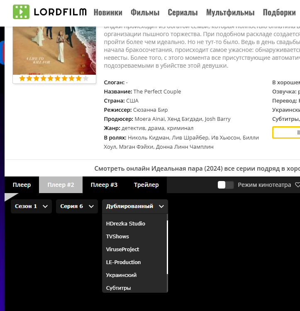The image size is (300, 311).
Task: Open the Сезон 1 dropdown
Action: pyautogui.click(x=31, y=206)
